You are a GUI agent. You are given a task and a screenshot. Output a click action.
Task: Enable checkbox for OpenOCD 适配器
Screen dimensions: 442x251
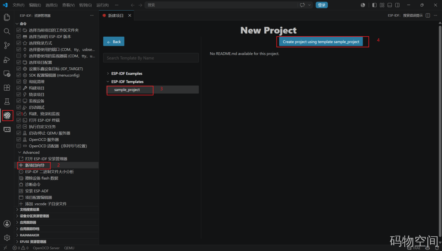[18, 146]
